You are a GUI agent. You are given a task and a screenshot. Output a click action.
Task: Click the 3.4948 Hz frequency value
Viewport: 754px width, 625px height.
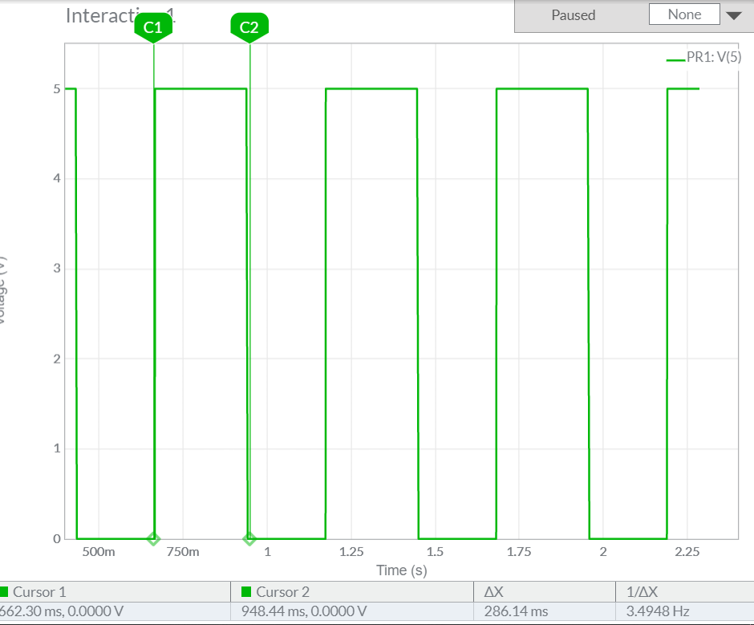(x=657, y=611)
